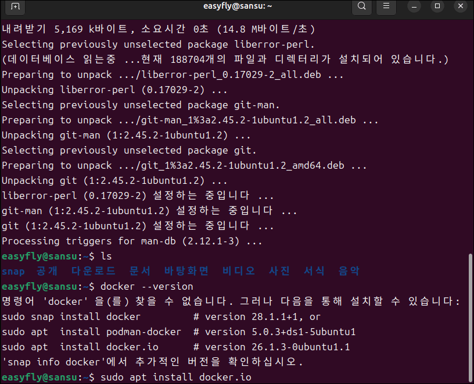Minimize the terminal window
This screenshot has width=474, height=384.
(414, 6)
